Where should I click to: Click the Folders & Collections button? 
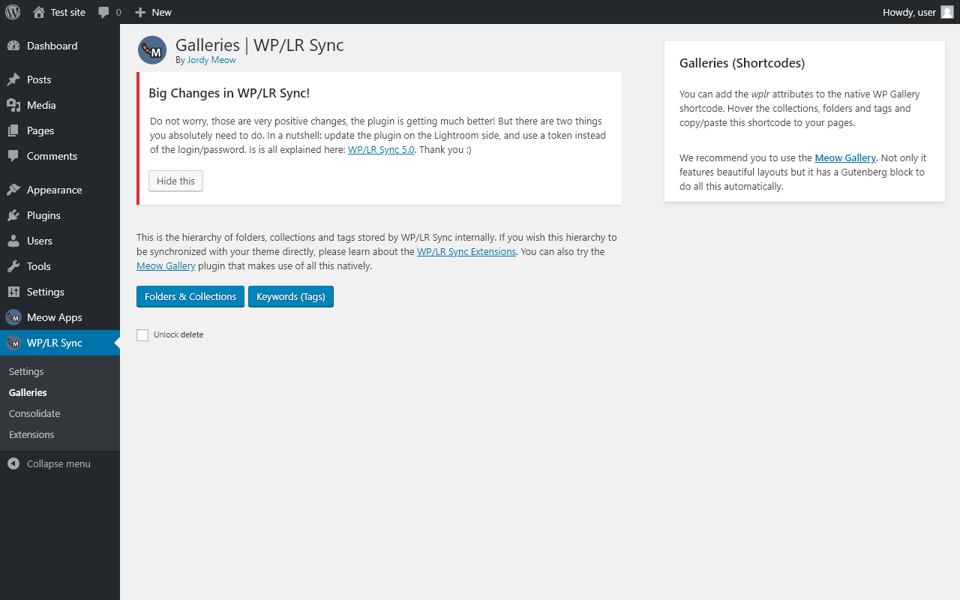click(190, 296)
